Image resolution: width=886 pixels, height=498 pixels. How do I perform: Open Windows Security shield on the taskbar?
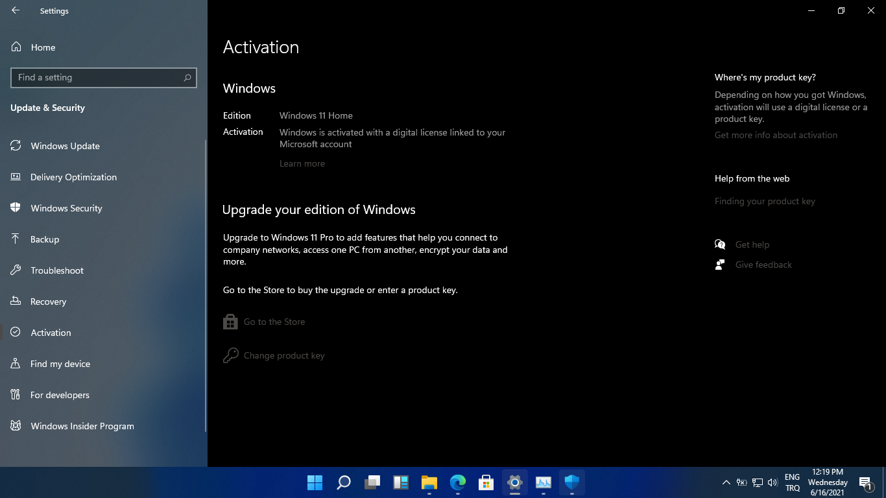(x=572, y=482)
